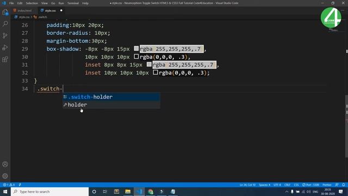The image size is (348, 196).
Task: Click the border-radius property on line 27
Action: (x=67, y=33)
